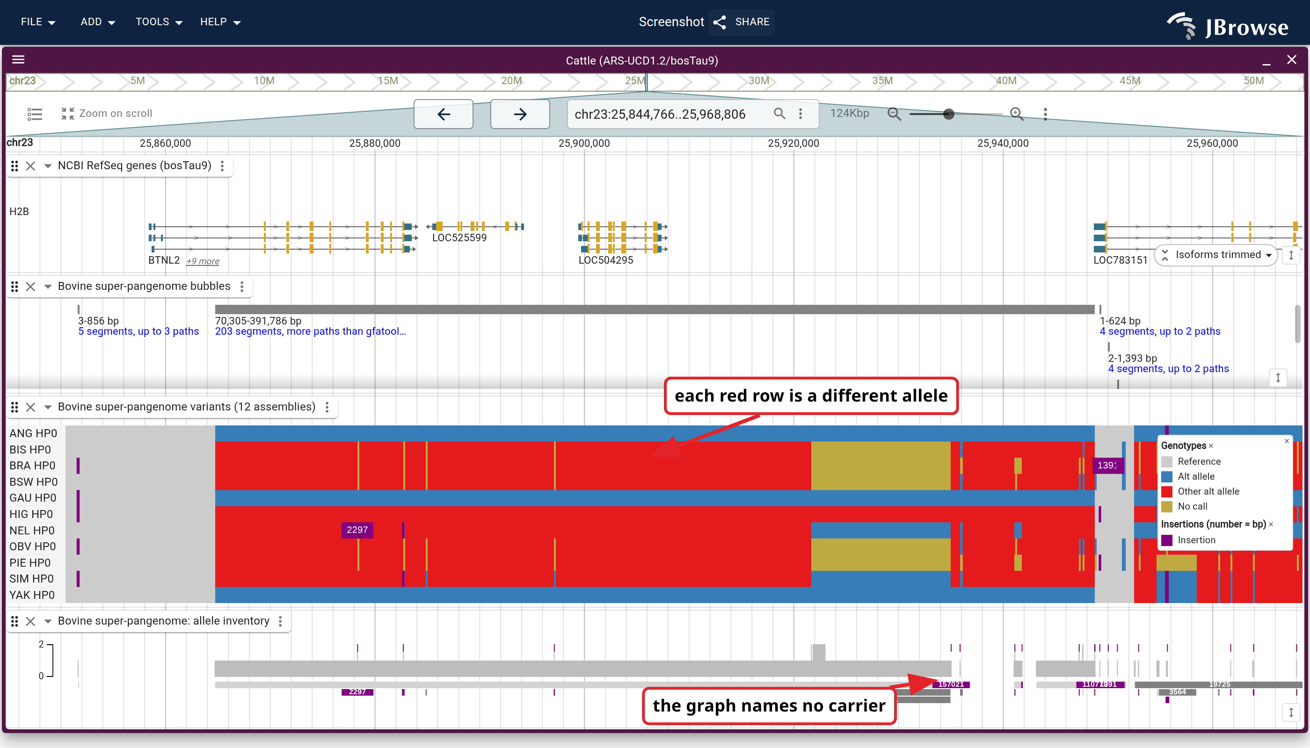Zoom in with the plus magnifier
1310x748 pixels.
pos(1017,114)
